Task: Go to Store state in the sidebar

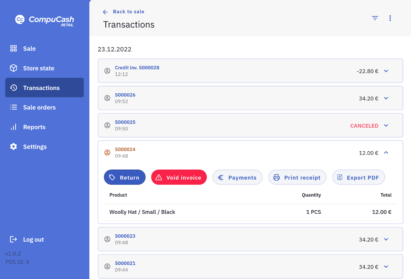Action: 39,68
